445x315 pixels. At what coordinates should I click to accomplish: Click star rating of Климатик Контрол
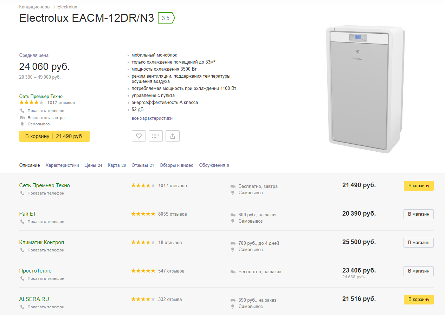pyautogui.click(x=143, y=242)
